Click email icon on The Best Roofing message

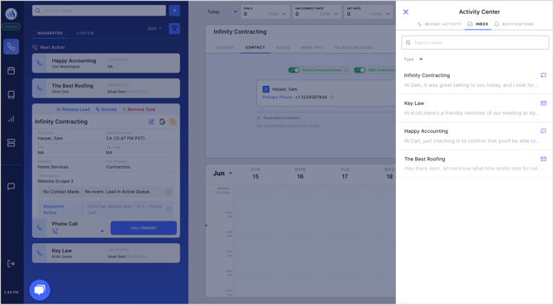click(x=543, y=159)
